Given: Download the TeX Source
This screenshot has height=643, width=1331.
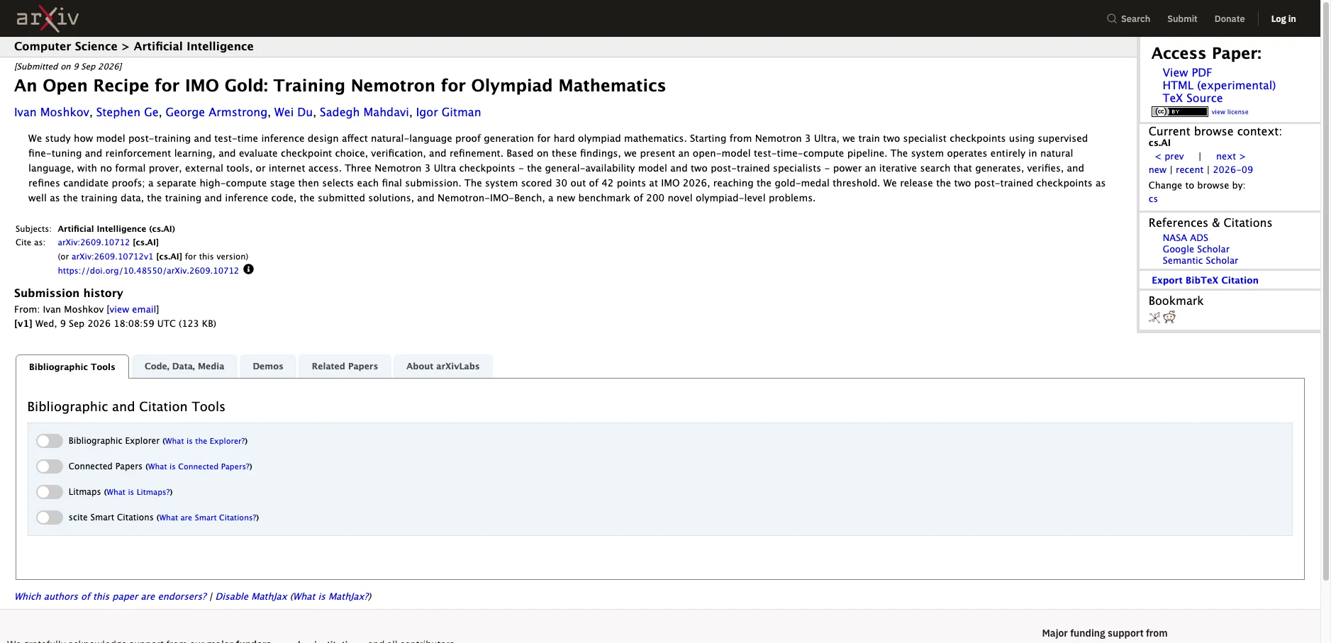Looking at the screenshot, I should pos(1193,98).
